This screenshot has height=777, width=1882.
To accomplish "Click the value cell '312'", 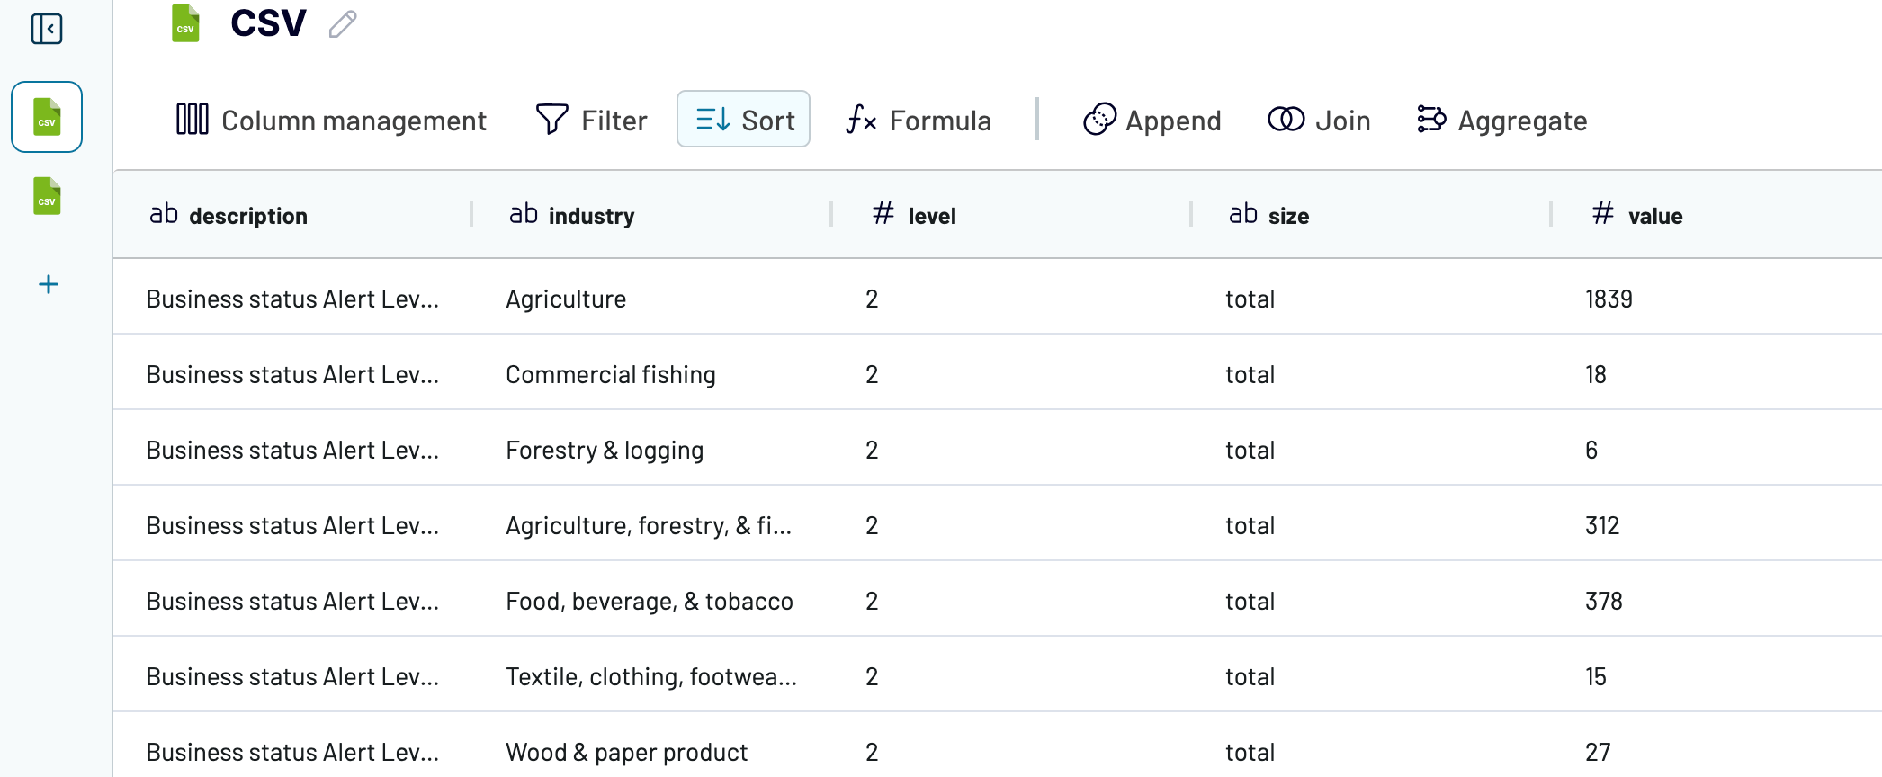I will coord(1602,525).
